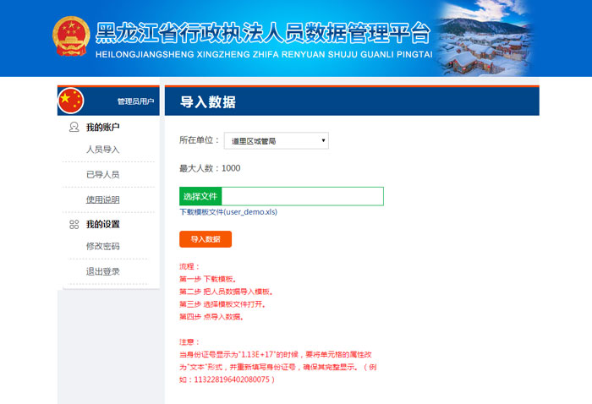592x404 pixels.
Task: Click the 管理员用户 label
Action: [x=135, y=101]
